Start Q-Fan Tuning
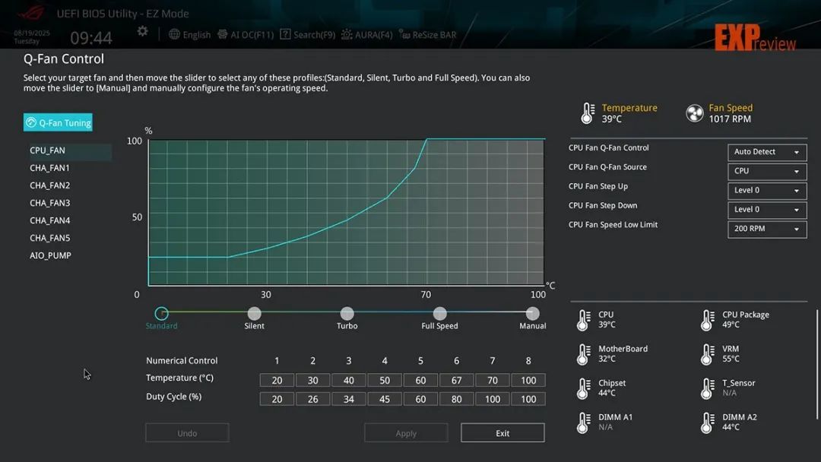821x462 pixels. 58,122
